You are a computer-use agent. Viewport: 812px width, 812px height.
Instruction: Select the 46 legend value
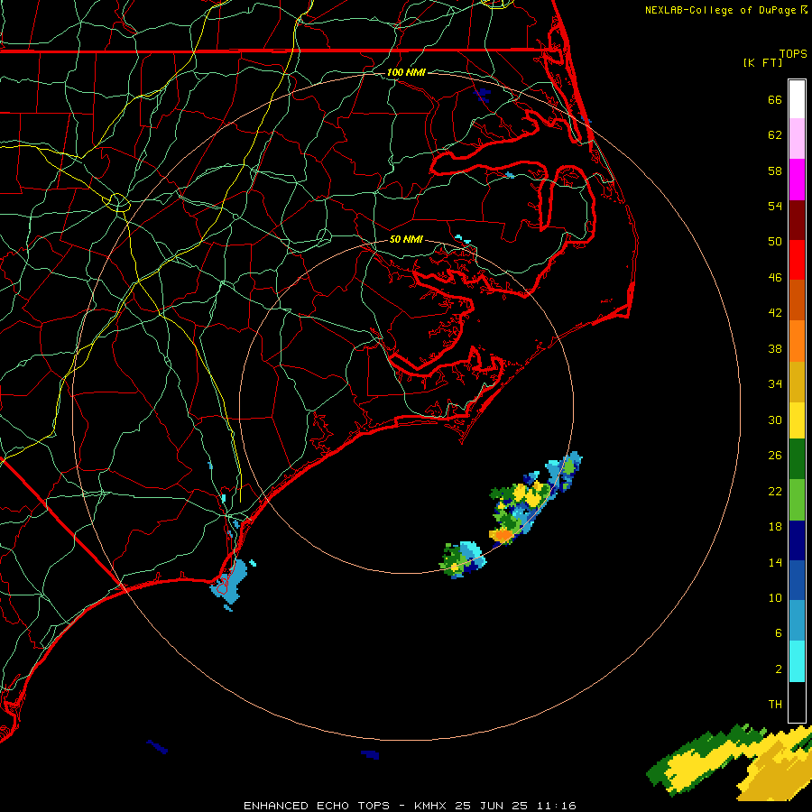[x=775, y=278]
